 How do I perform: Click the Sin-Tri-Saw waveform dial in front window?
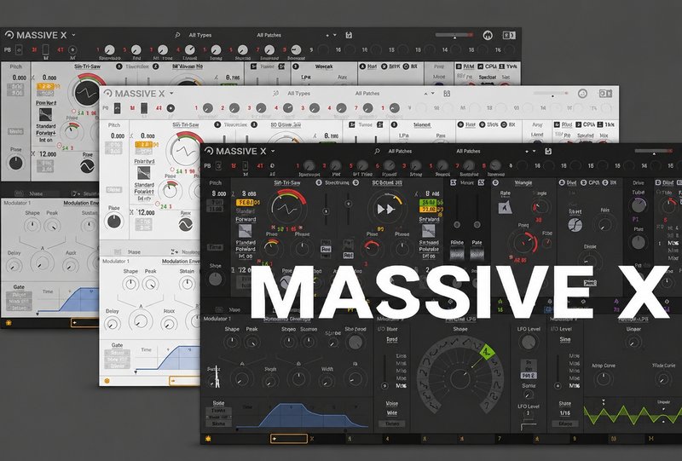[288, 209]
